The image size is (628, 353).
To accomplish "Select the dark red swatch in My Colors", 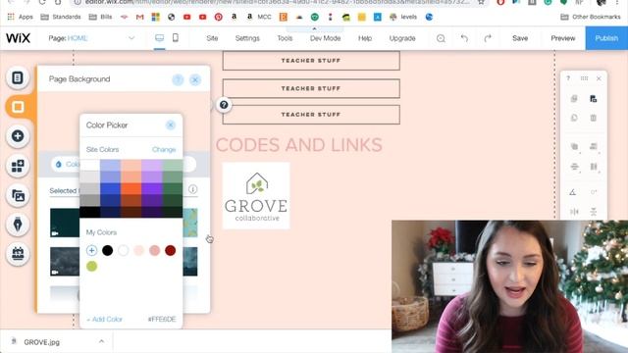I will tap(170, 251).
